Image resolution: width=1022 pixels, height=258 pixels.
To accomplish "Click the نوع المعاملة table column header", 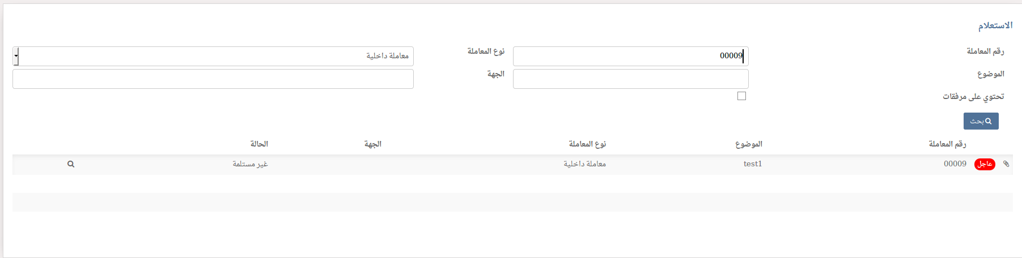I will (587, 144).
